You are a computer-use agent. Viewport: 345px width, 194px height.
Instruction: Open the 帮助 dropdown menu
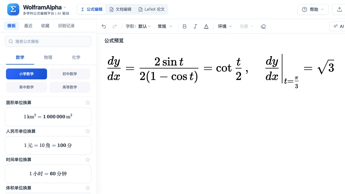click(x=313, y=9)
